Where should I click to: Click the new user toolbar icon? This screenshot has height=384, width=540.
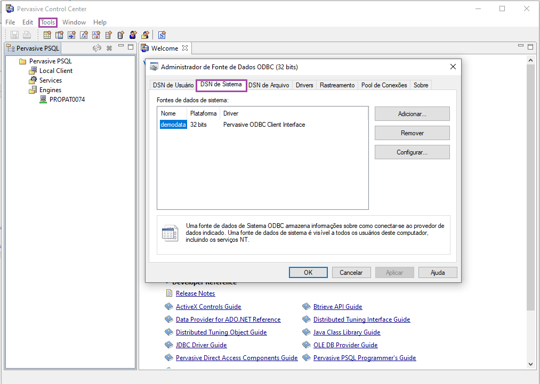[133, 35]
